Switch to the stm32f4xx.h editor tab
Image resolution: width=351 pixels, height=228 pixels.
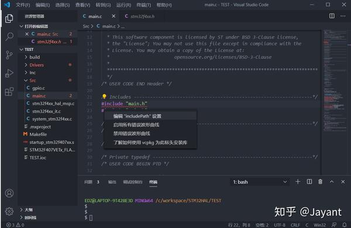tap(140, 16)
